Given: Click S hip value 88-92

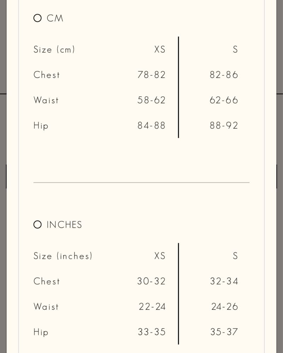Looking at the screenshot, I should click(x=224, y=126).
